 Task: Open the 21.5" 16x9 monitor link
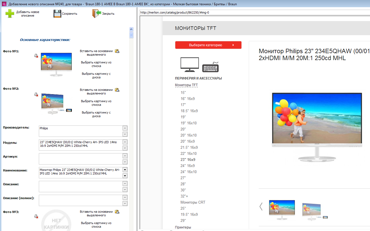pyautogui.click(x=189, y=147)
